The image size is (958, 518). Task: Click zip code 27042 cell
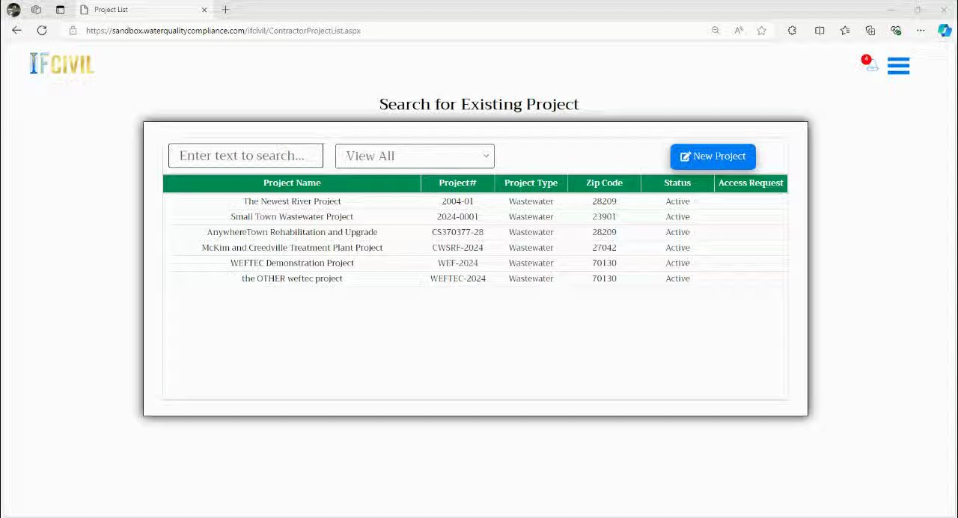(604, 248)
